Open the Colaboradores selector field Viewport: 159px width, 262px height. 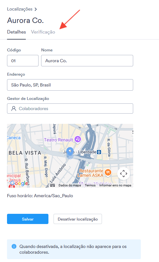coord(70,109)
